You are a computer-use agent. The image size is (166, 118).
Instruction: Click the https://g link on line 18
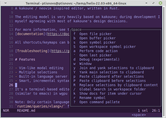[60, 51]
